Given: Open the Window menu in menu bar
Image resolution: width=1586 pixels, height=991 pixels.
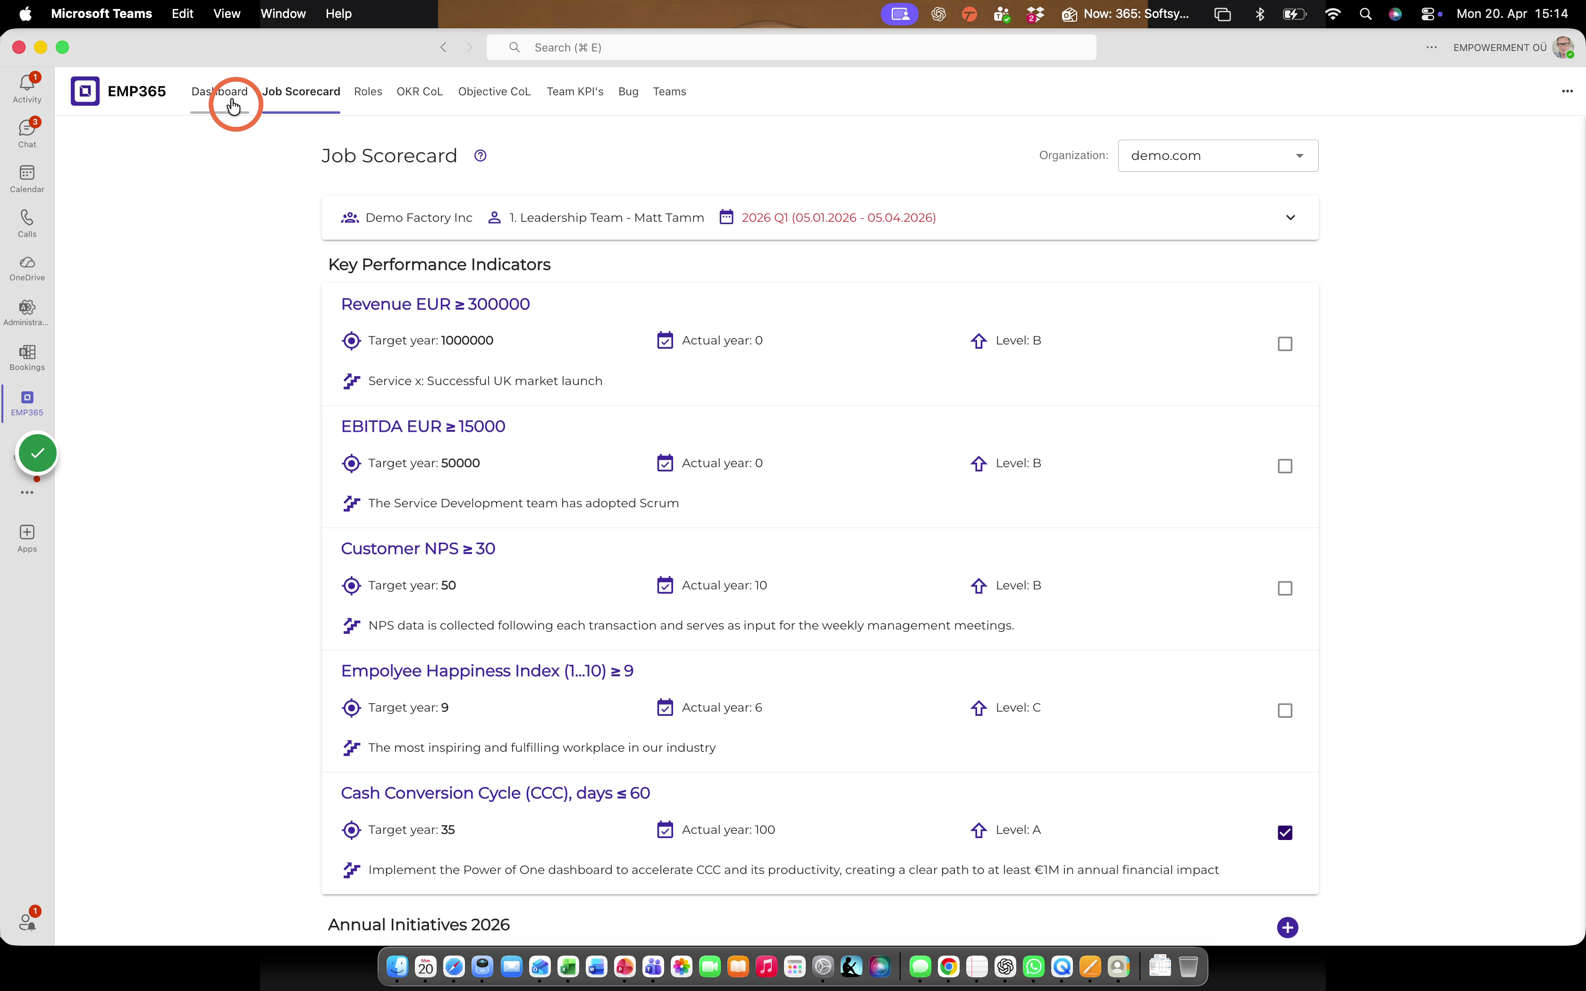Looking at the screenshot, I should tap(283, 14).
